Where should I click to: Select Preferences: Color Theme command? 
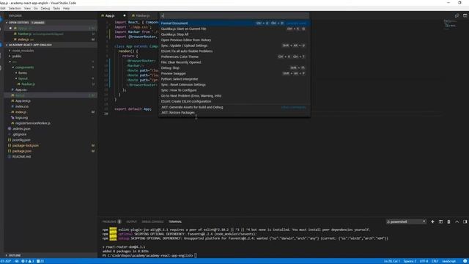point(234,57)
